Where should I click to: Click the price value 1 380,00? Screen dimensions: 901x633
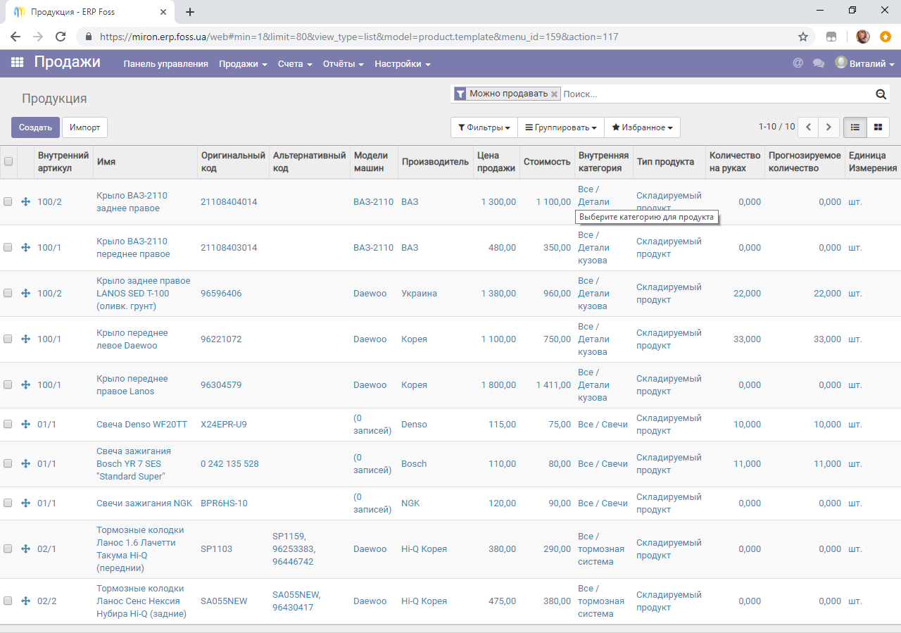tap(498, 293)
